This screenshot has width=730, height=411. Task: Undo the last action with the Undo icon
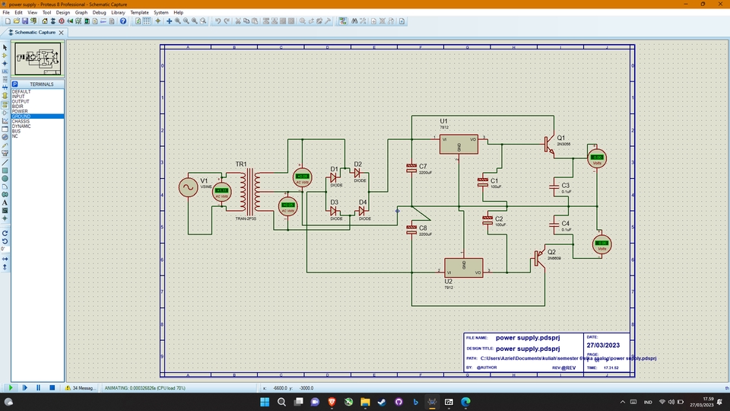click(x=218, y=21)
